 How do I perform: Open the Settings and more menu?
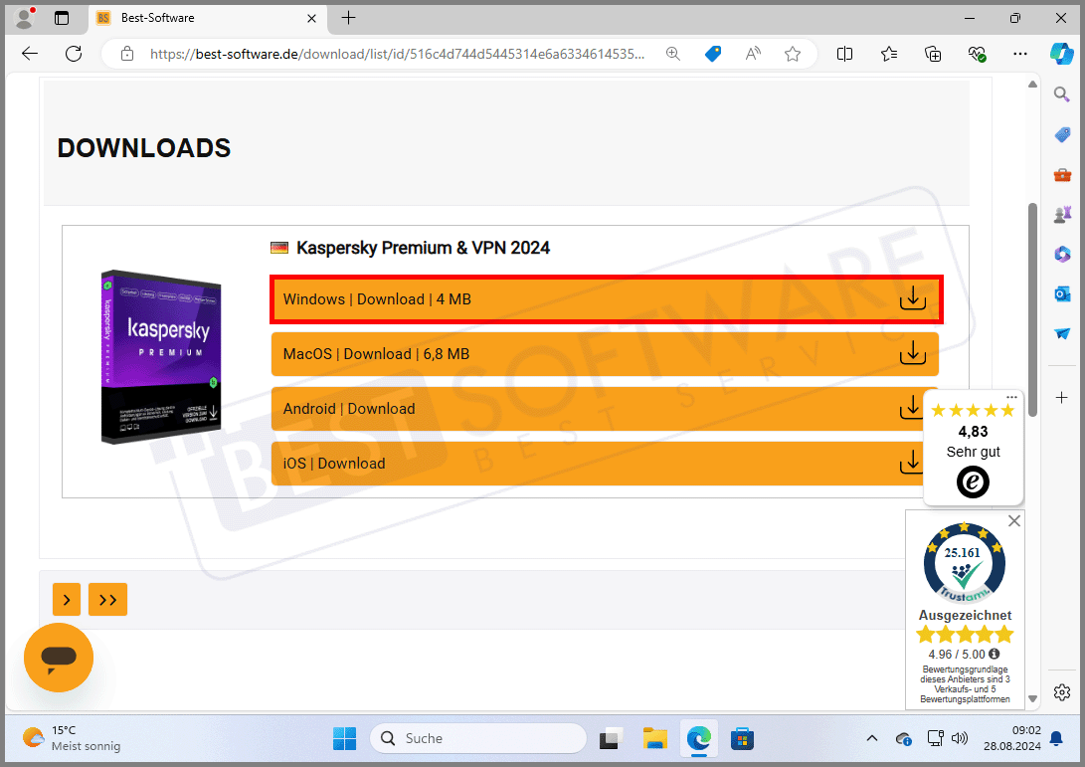1020,54
